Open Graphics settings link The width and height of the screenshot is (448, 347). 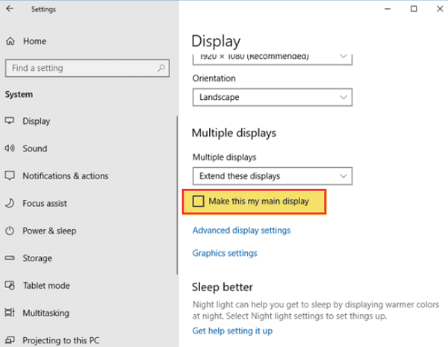[x=225, y=253]
